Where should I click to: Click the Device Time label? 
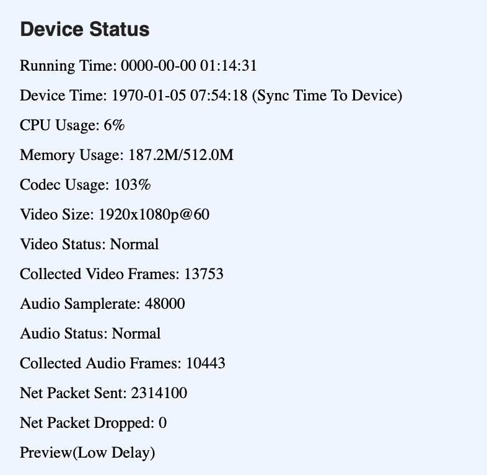[63, 96]
